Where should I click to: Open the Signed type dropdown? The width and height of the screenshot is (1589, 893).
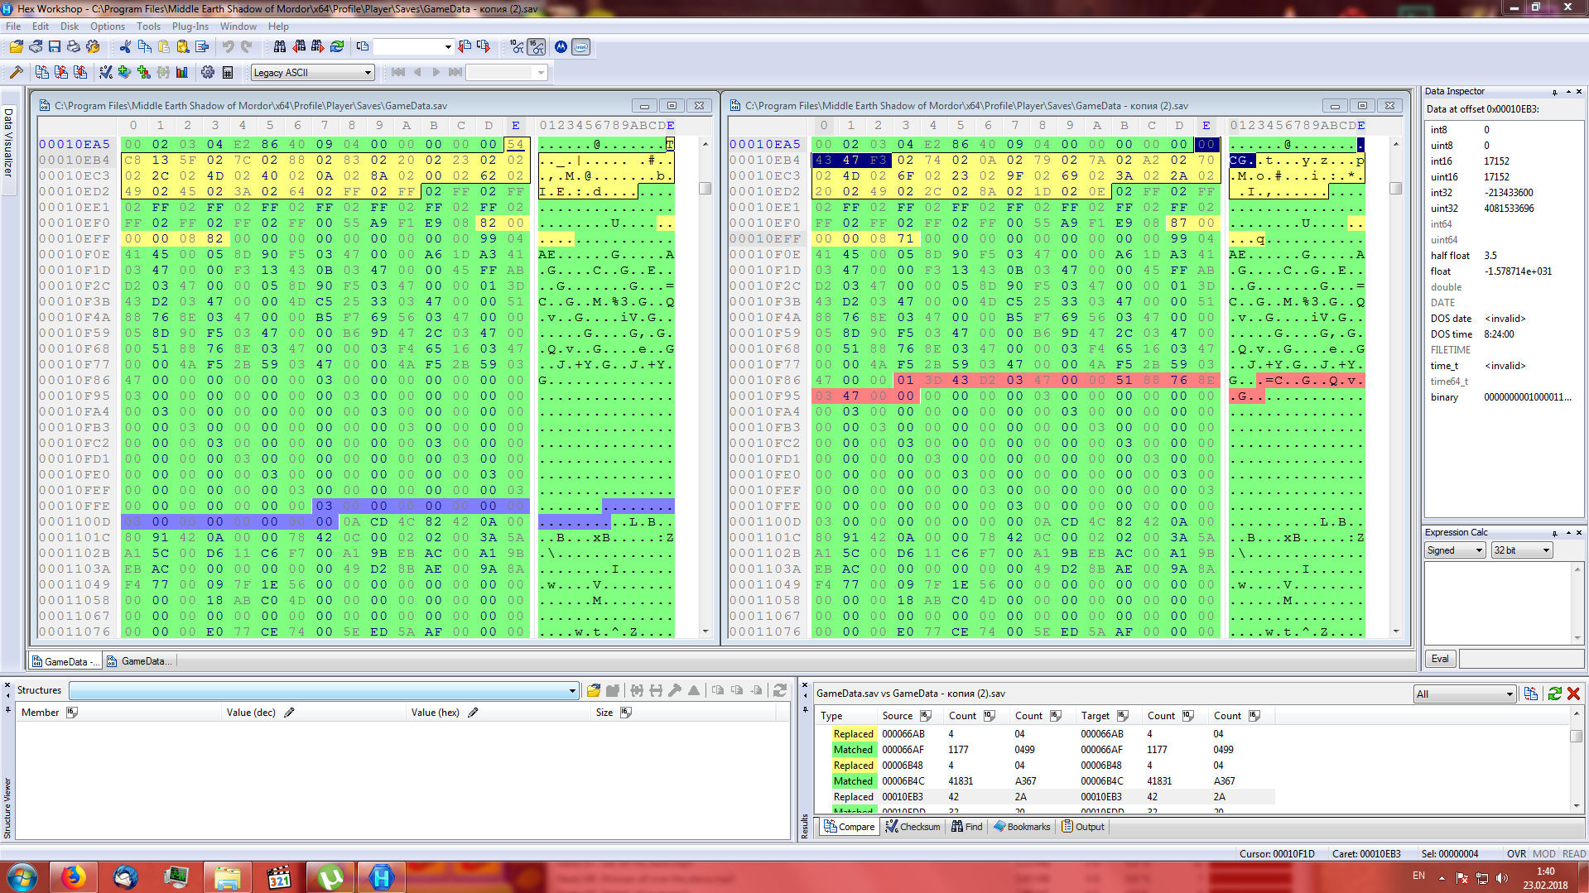pyautogui.click(x=1455, y=550)
